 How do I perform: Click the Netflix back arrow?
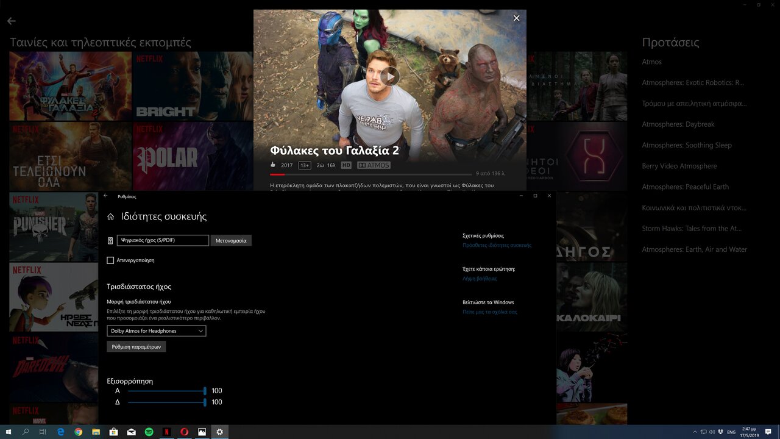11,21
